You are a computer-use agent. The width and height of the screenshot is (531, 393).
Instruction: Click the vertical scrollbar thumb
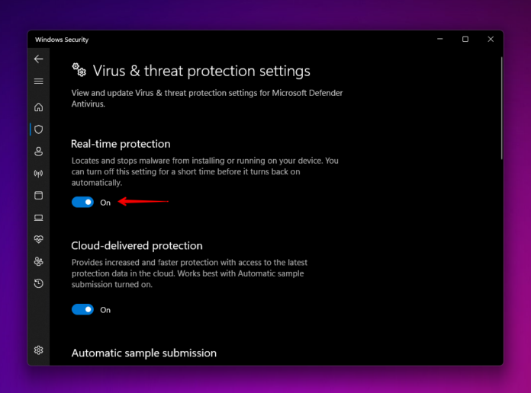(x=501, y=107)
